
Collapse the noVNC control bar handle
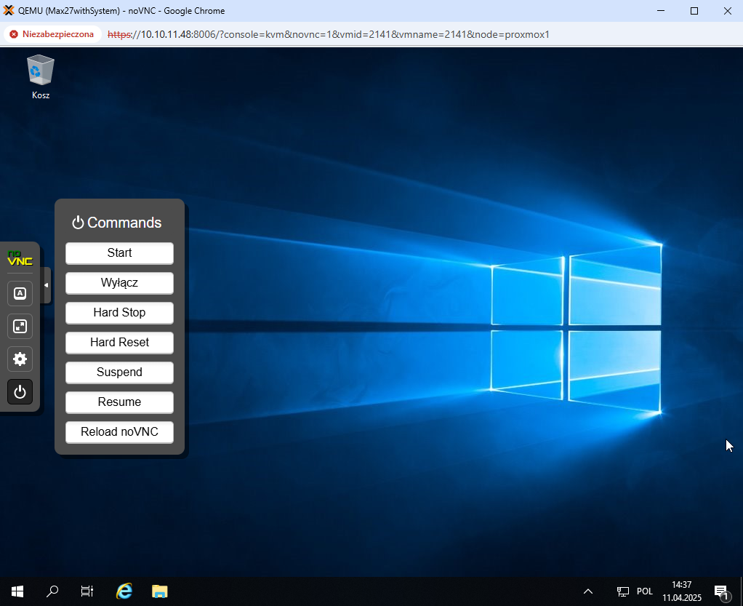pos(46,285)
